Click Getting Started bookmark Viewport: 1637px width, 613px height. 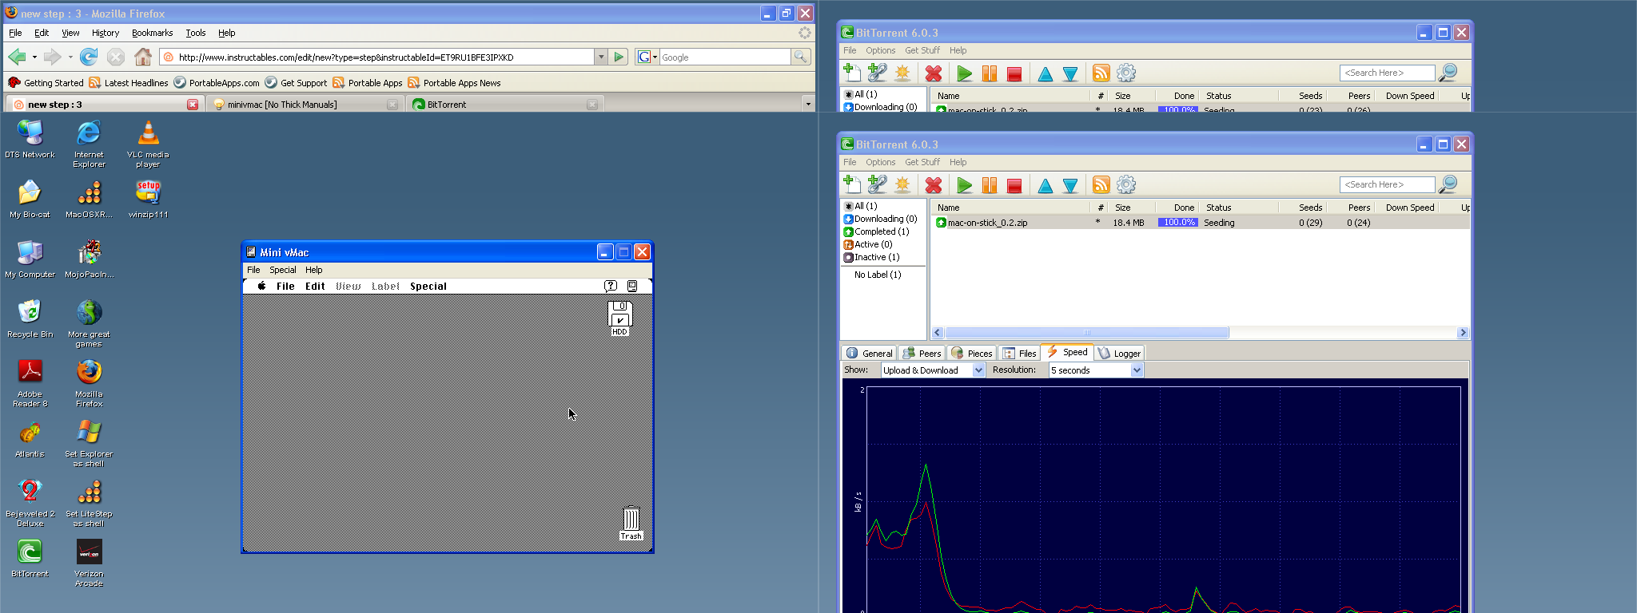click(46, 82)
